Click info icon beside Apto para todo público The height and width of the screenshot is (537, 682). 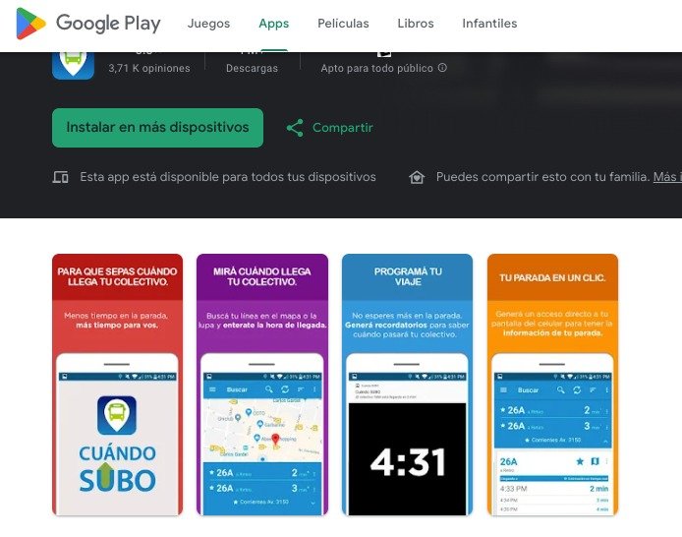pyautogui.click(x=442, y=68)
